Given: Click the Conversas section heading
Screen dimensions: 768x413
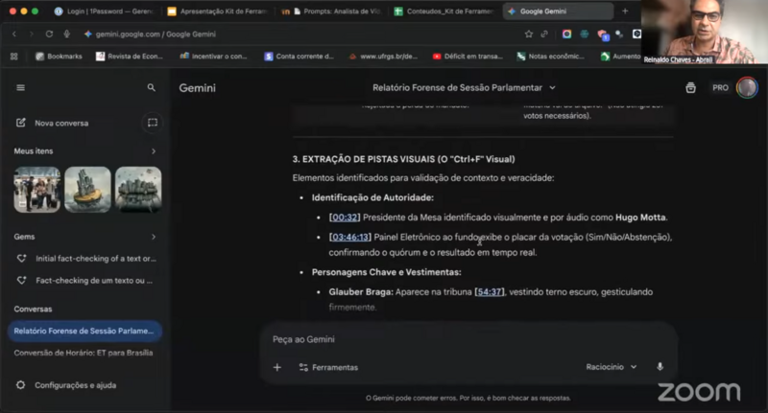Looking at the screenshot, I should tap(33, 310).
